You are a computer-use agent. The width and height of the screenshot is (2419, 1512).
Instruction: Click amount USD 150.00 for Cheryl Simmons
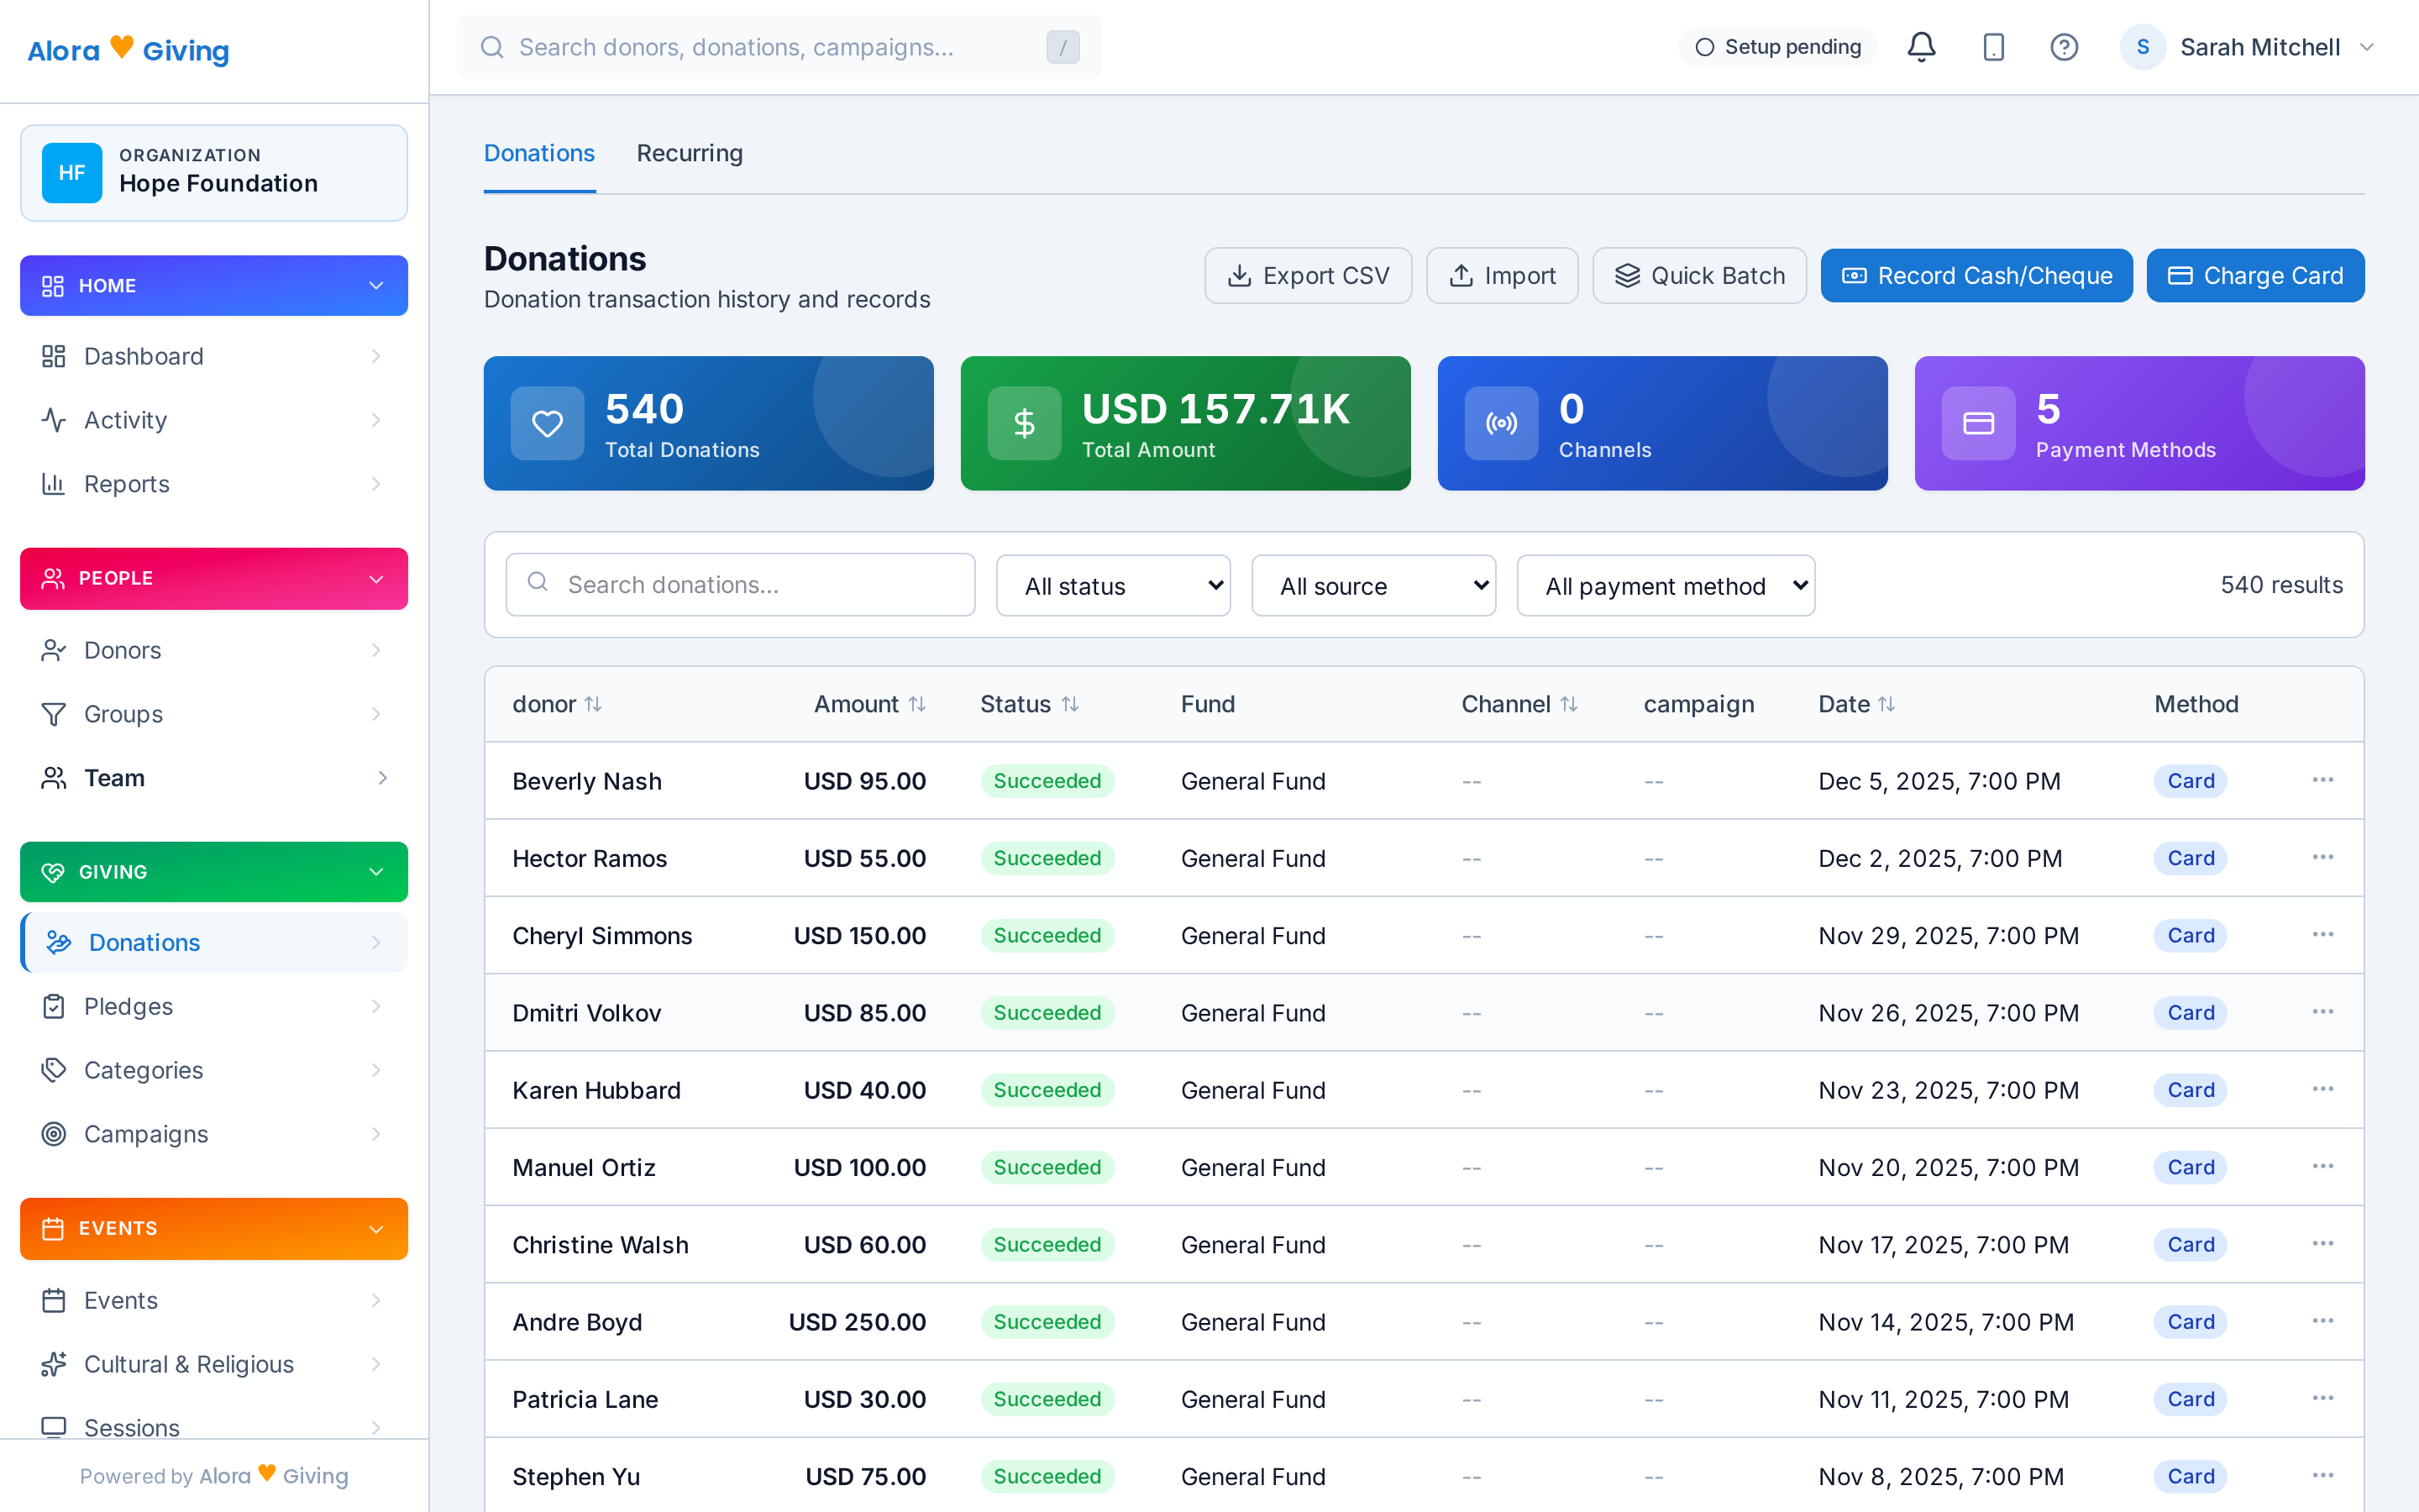(859, 935)
